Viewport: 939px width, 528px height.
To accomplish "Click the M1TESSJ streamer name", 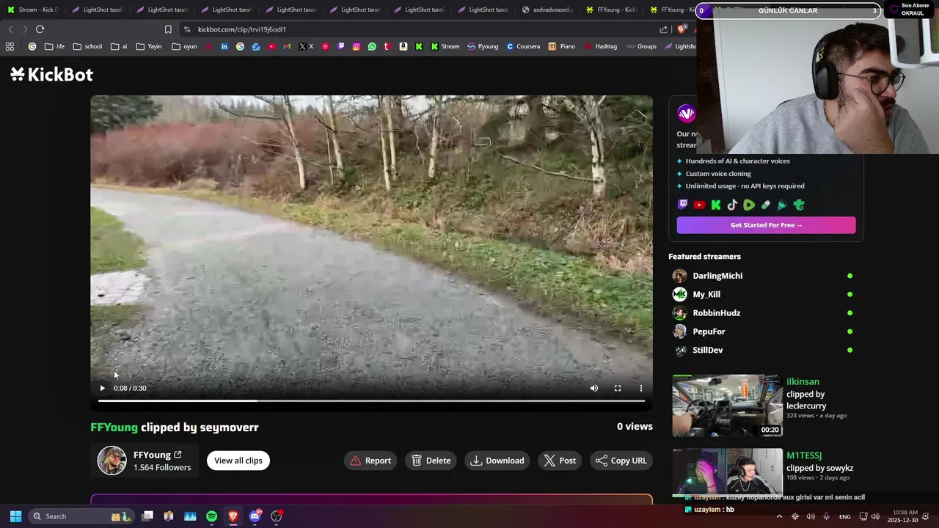I will click(804, 455).
